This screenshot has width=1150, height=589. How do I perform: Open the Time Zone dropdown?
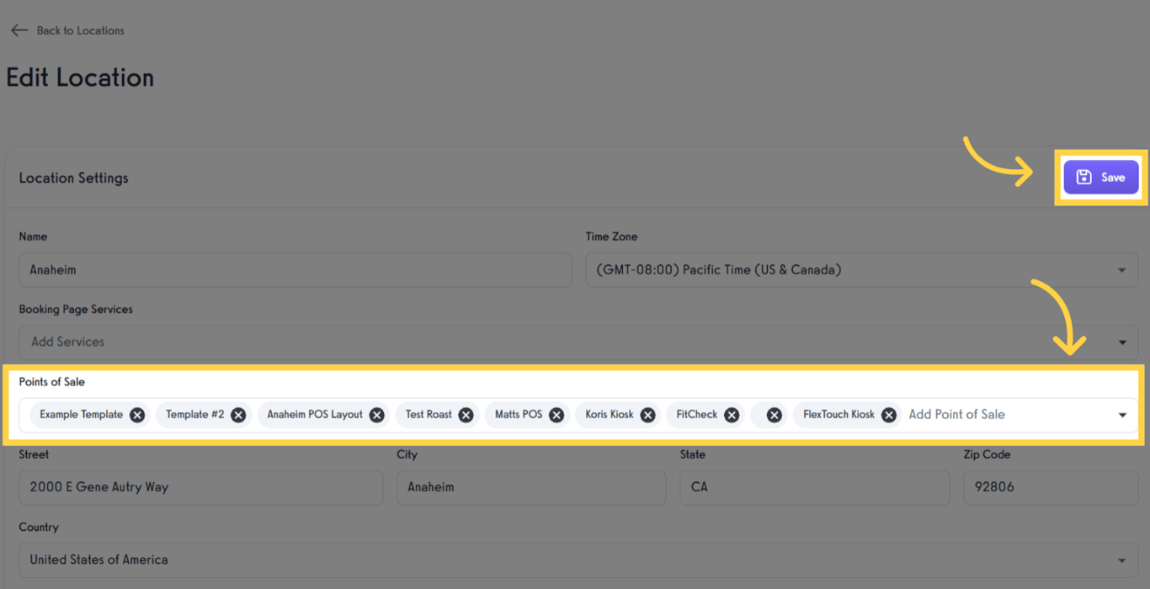(1121, 269)
